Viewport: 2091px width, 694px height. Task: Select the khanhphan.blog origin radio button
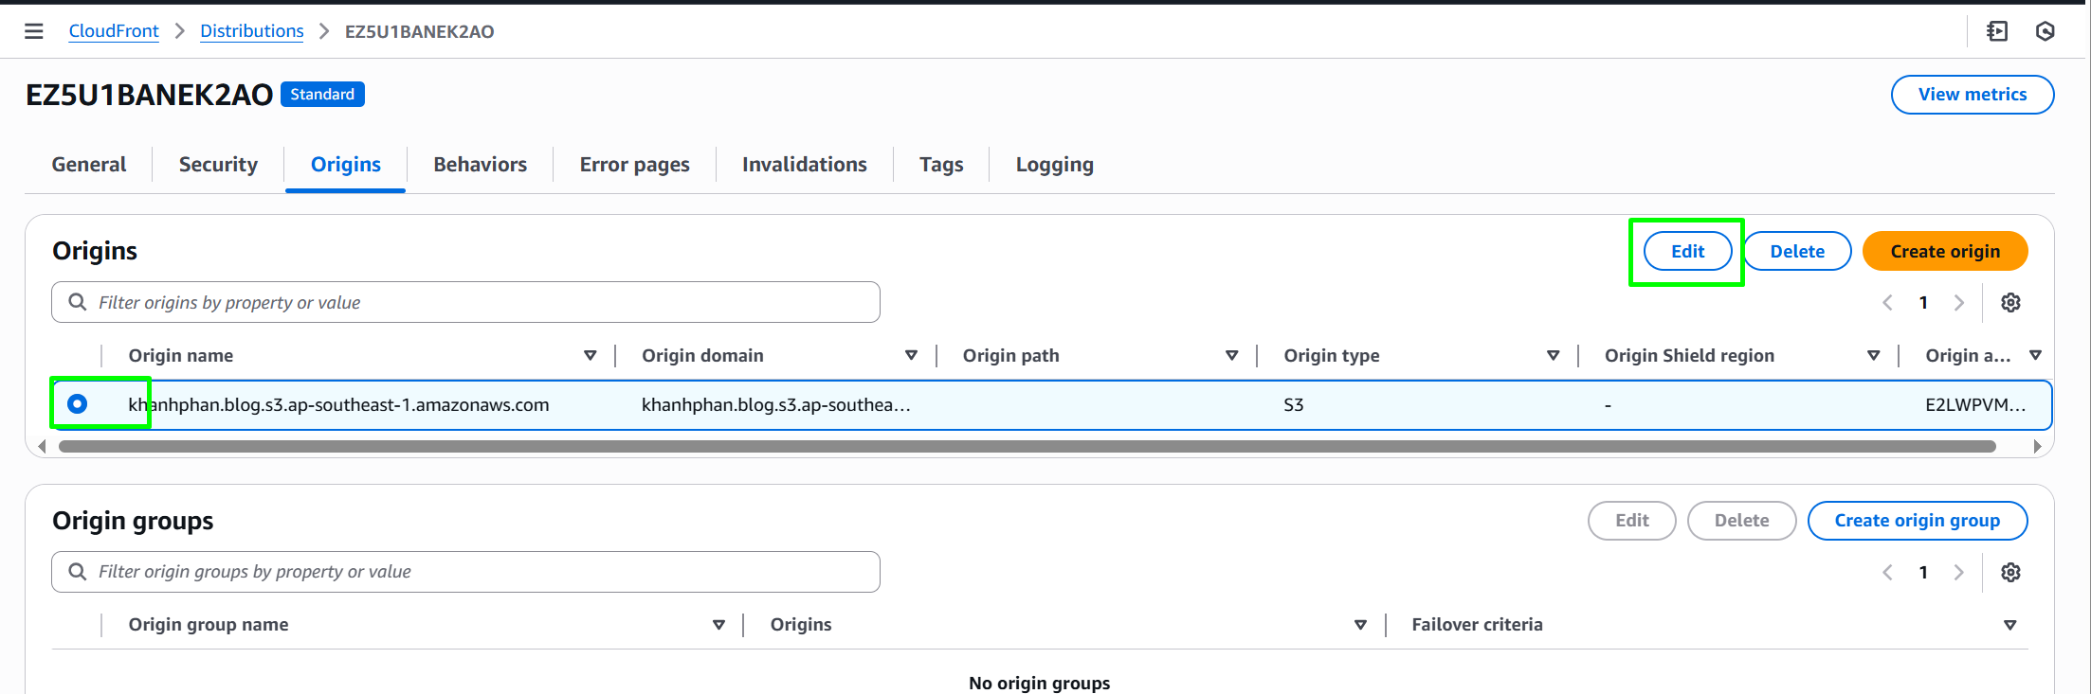click(x=78, y=404)
